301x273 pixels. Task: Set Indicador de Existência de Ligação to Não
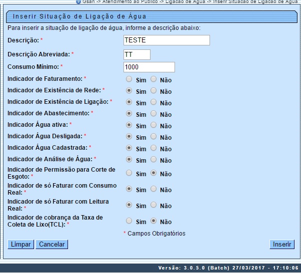tap(153, 102)
